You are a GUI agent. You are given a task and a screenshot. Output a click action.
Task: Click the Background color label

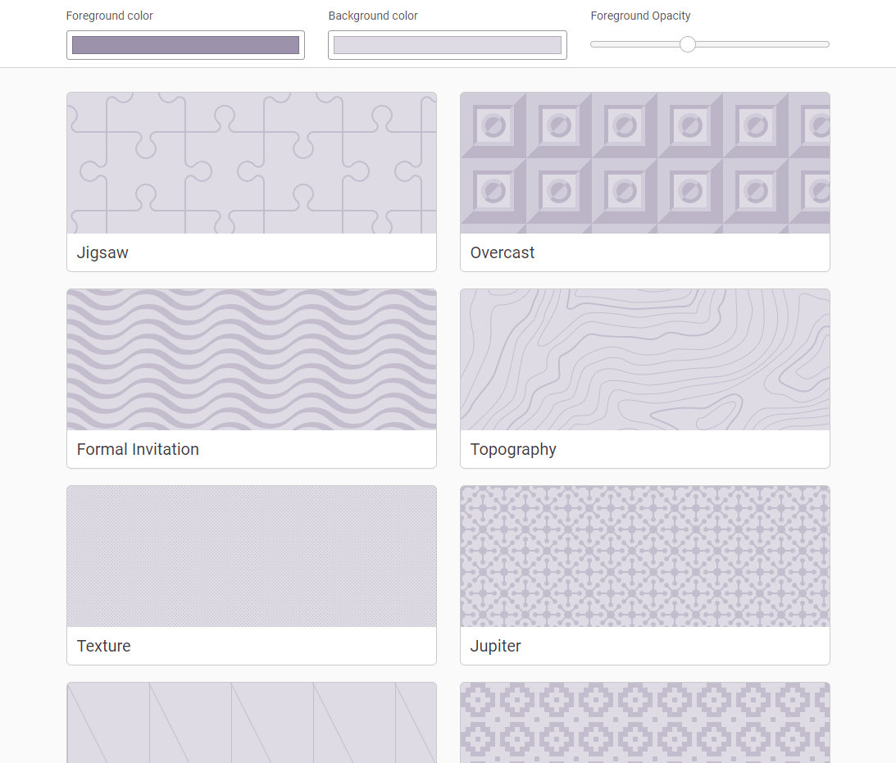(x=372, y=16)
